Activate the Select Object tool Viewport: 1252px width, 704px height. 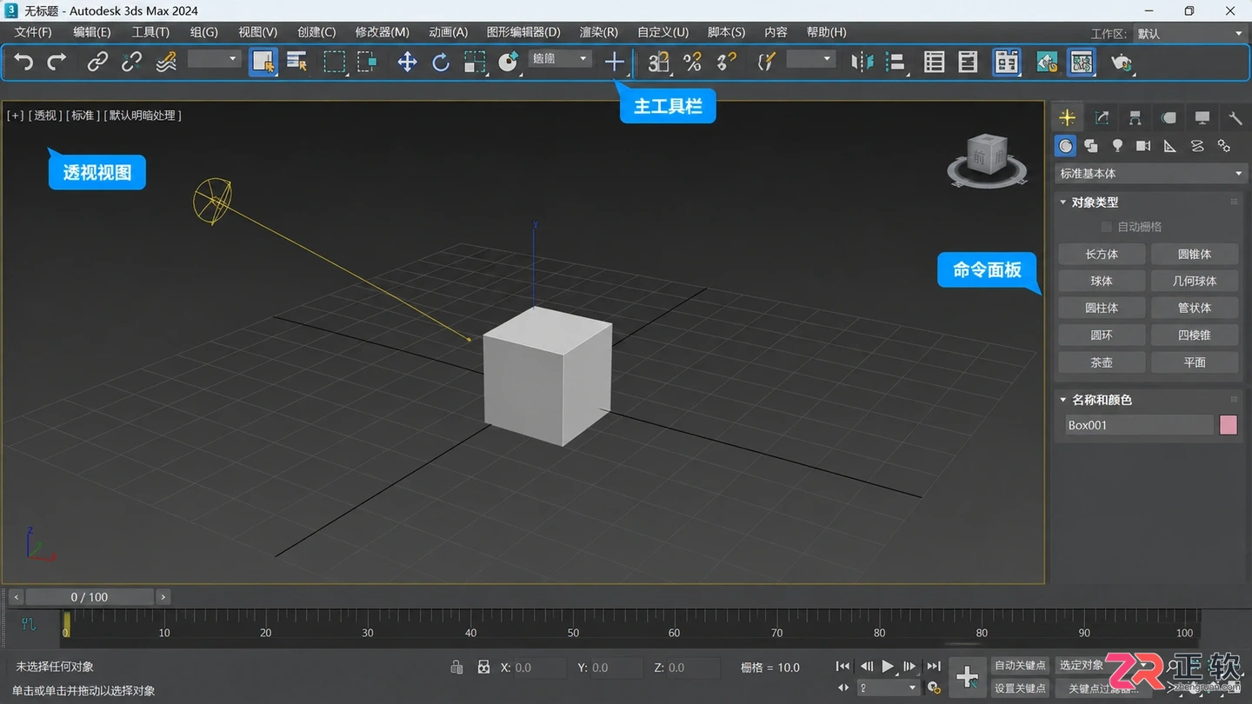click(x=263, y=62)
